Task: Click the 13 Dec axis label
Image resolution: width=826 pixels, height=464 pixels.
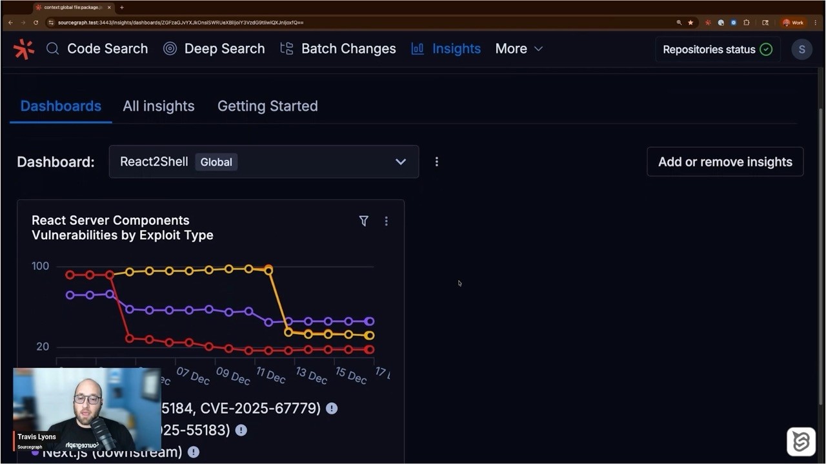Action: pos(312,376)
